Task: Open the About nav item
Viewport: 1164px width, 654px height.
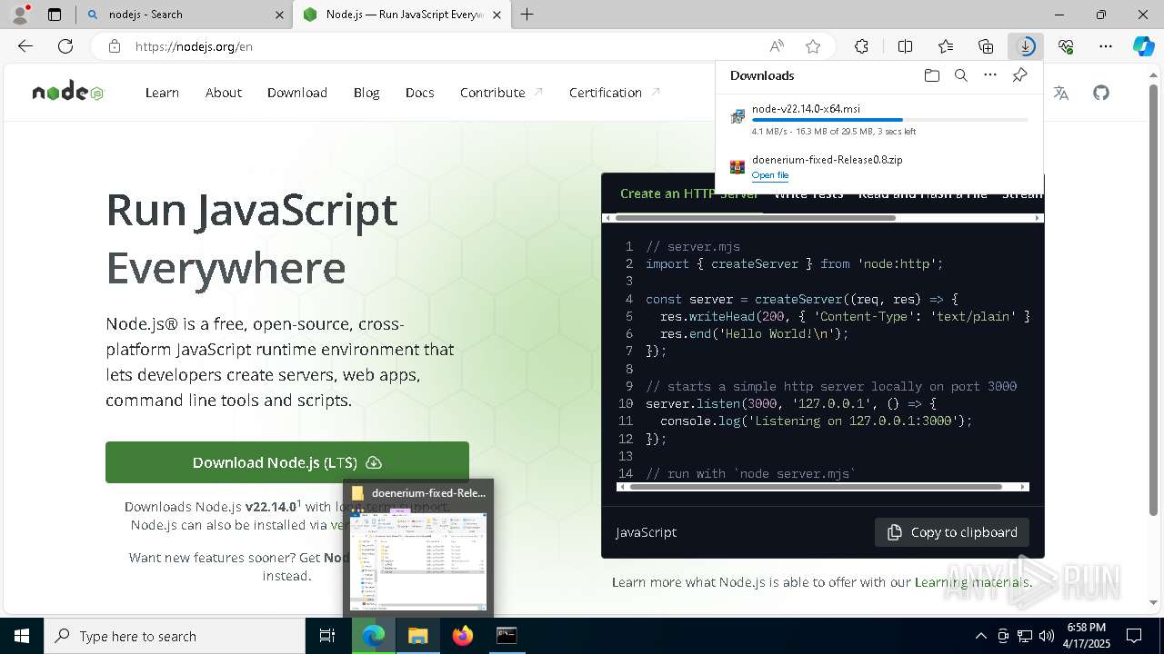Action: tap(224, 93)
